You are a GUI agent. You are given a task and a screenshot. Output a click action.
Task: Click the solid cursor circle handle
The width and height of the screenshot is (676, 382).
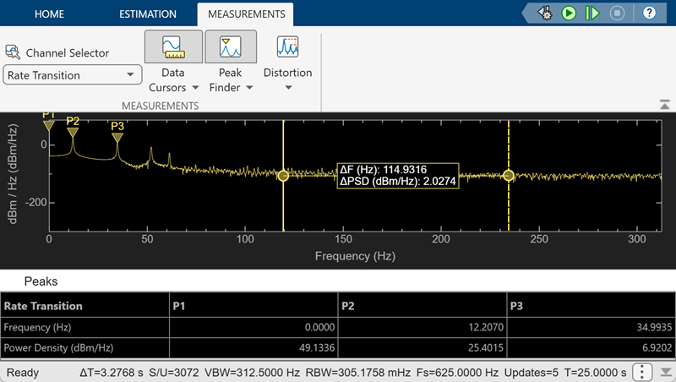[283, 176]
